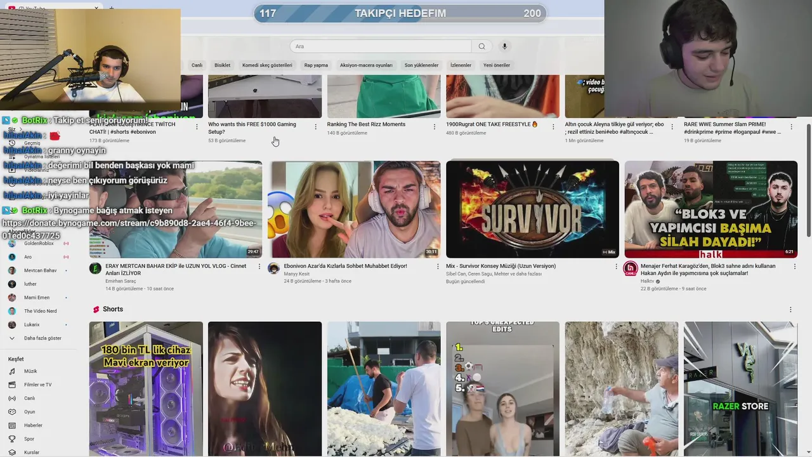
Task: Open the 180 bin TL lik cihaz short
Action: click(x=146, y=388)
